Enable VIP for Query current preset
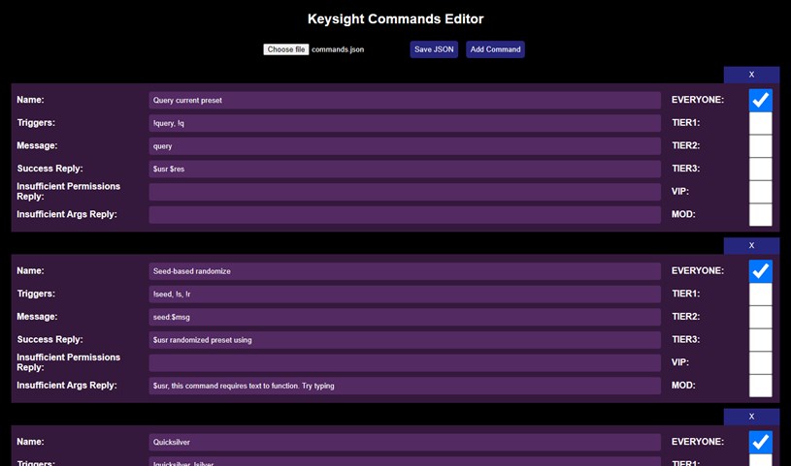The width and height of the screenshot is (791, 466). click(x=760, y=192)
